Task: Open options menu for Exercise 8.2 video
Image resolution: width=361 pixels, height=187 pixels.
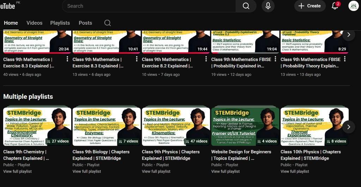Action: (206, 59)
